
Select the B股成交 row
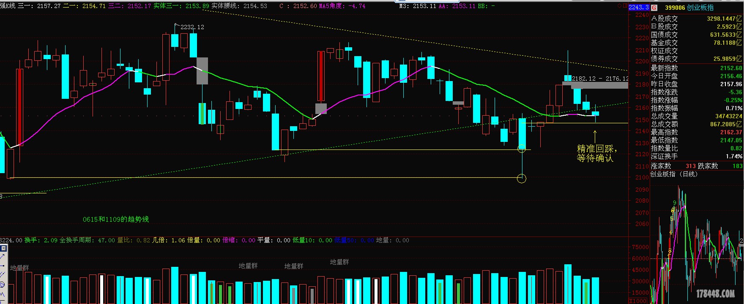[x=697, y=27]
